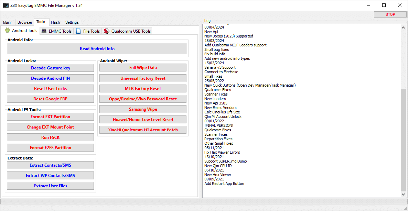
Task: Click Extract Contacts/SMS button
Action: click(x=50, y=165)
